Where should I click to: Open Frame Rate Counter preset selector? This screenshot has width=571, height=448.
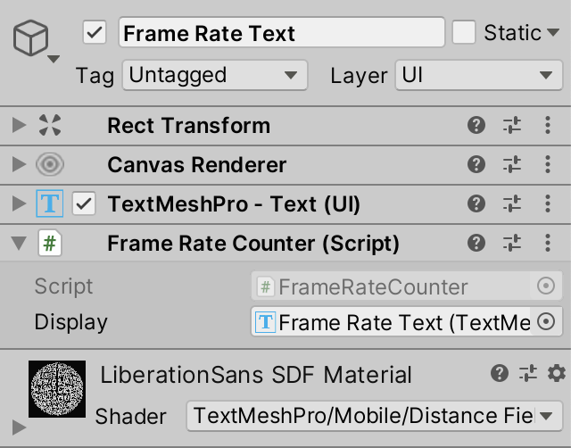click(x=511, y=244)
